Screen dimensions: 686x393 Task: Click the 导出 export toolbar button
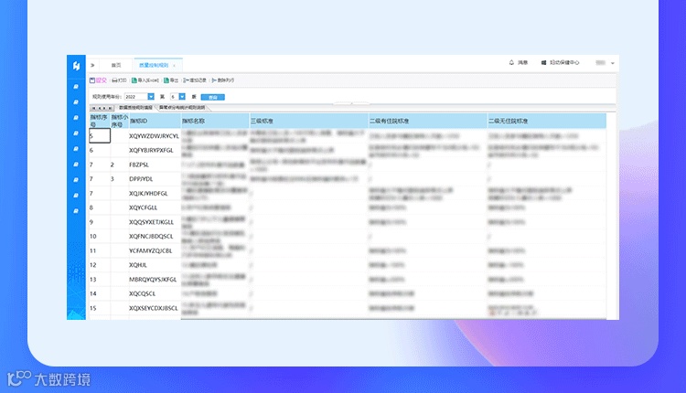point(171,80)
